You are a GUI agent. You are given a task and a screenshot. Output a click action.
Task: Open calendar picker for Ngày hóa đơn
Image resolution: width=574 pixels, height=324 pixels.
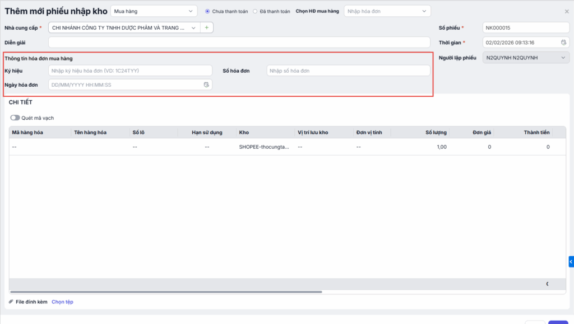206,84
